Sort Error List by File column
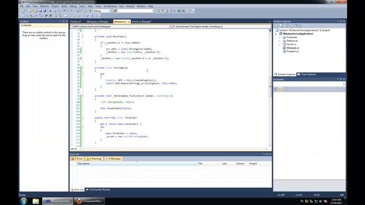 coord(209,163)
